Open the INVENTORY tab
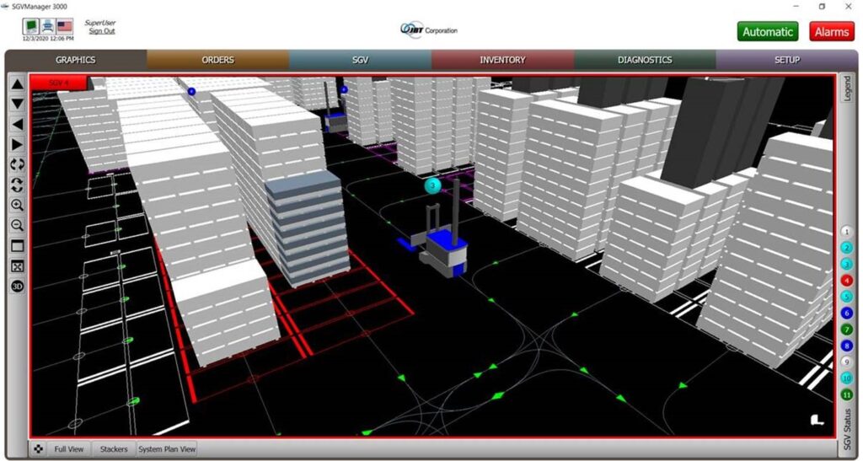The height and width of the screenshot is (461, 863). pyautogui.click(x=502, y=60)
